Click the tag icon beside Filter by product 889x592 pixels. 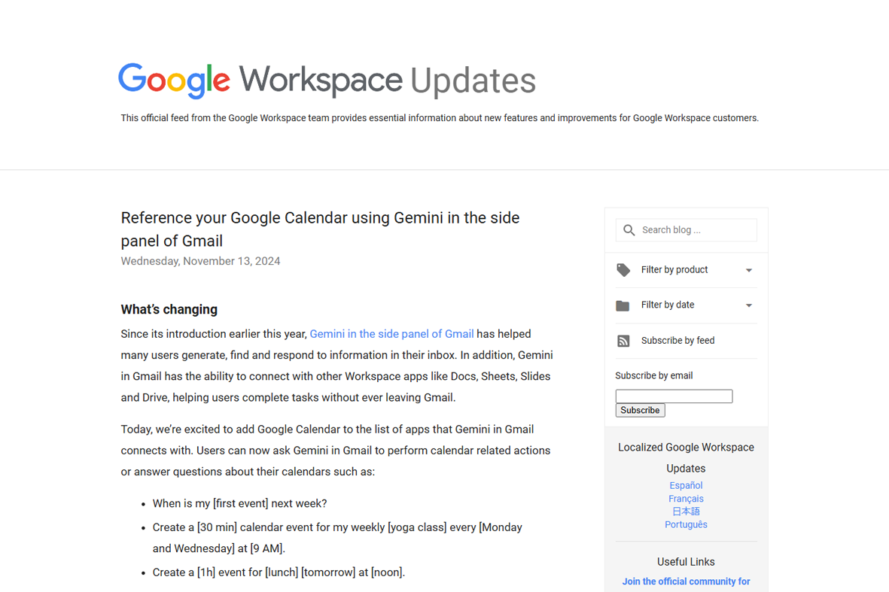623,269
